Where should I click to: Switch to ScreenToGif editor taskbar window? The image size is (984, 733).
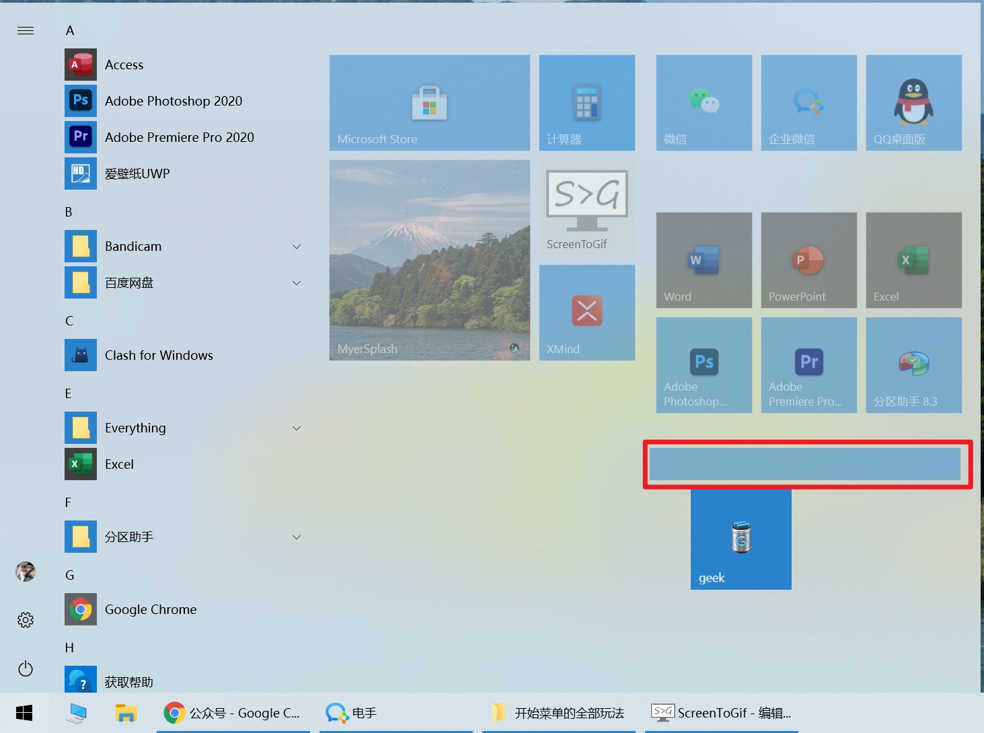pyautogui.click(x=722, y=713)
